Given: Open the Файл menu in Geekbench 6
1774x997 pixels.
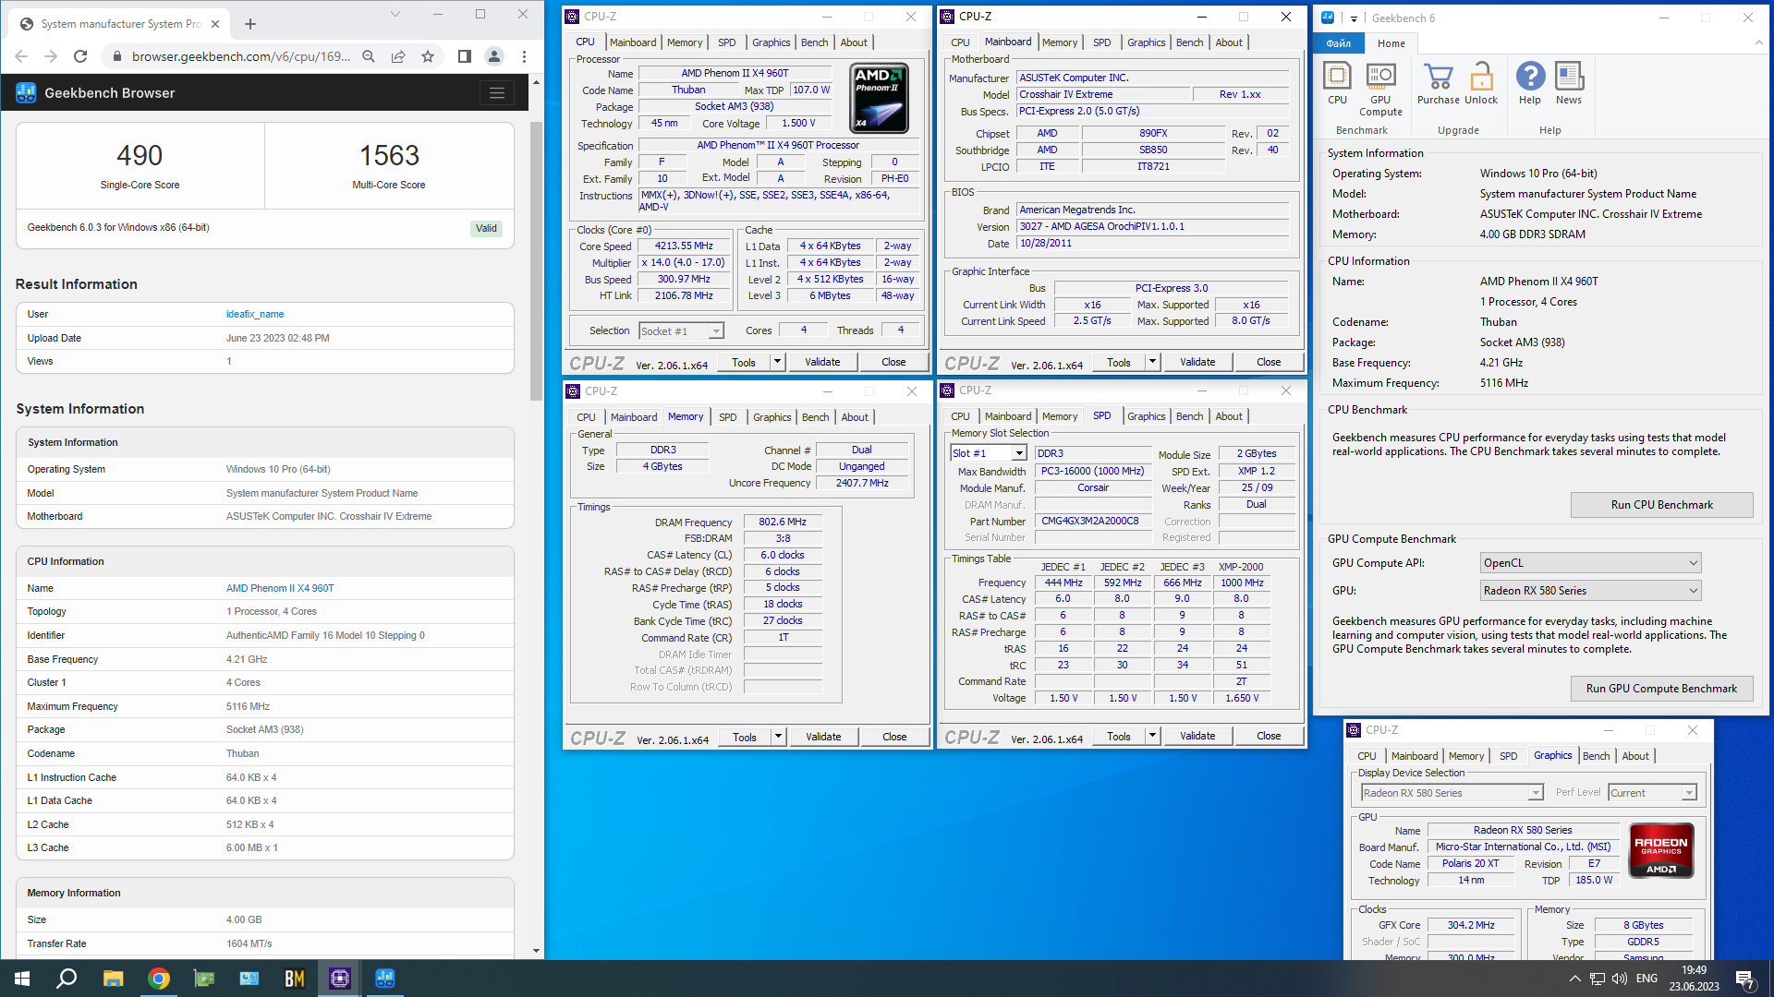Looking at the screenshot, I should [x=1338, y=43].
